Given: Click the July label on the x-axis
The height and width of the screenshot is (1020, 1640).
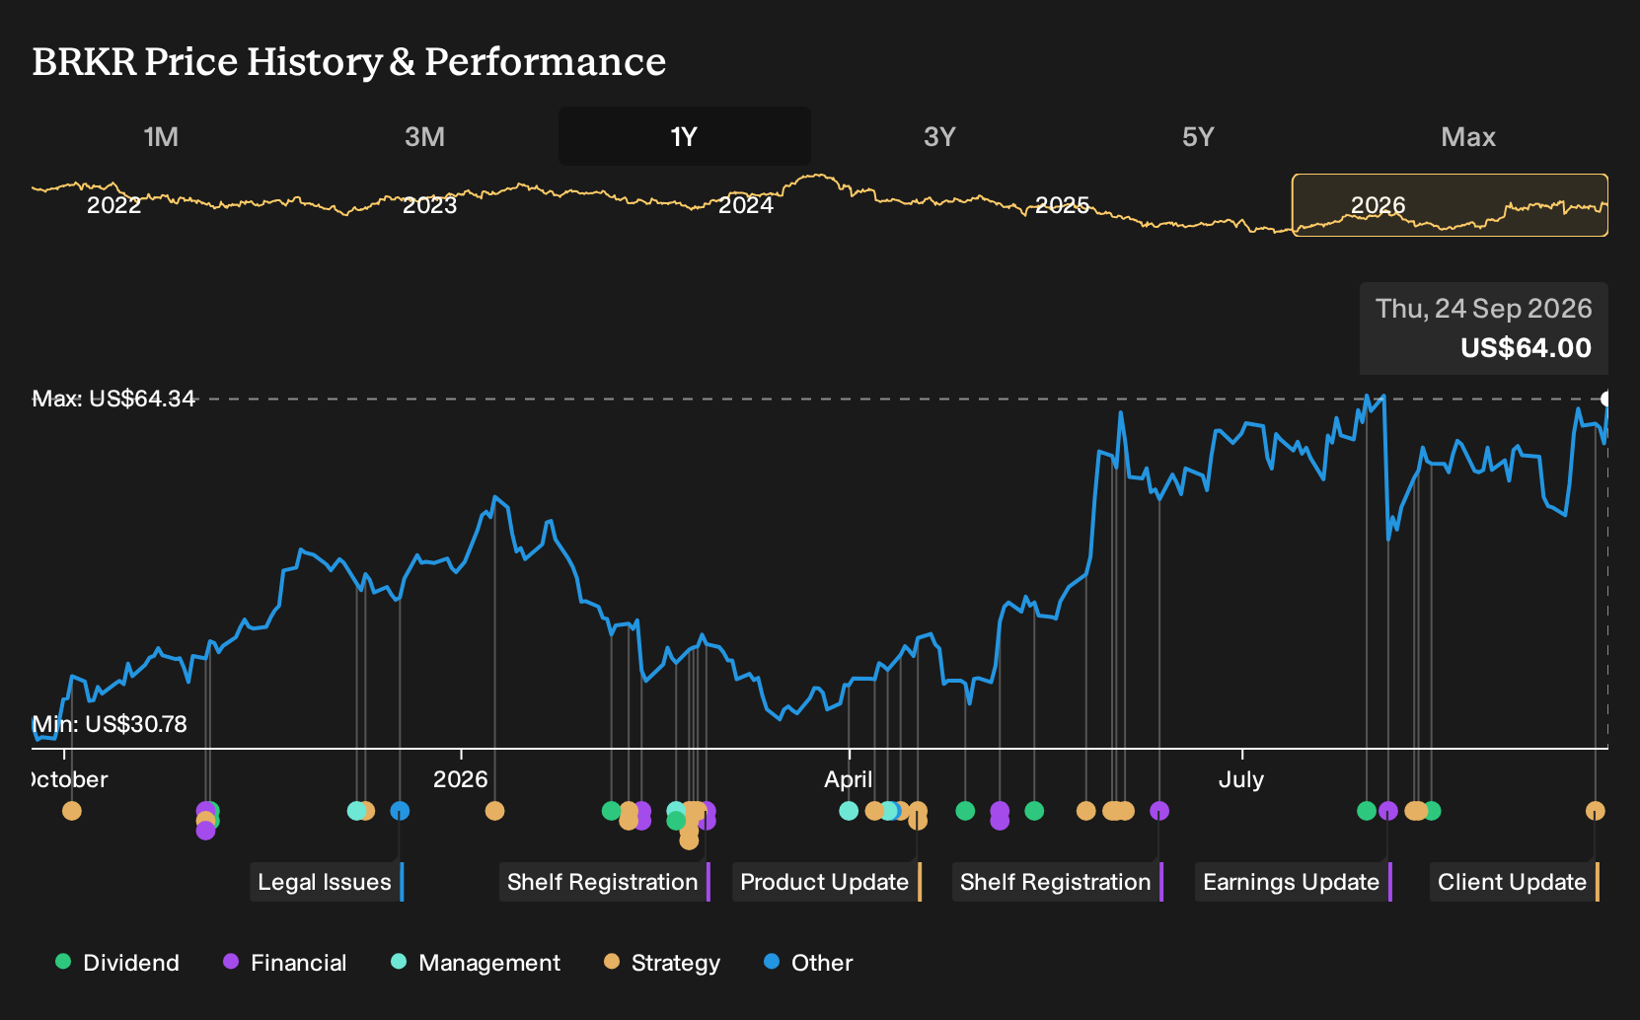Looking at the screenshot, I should (x=1241, y=779).
